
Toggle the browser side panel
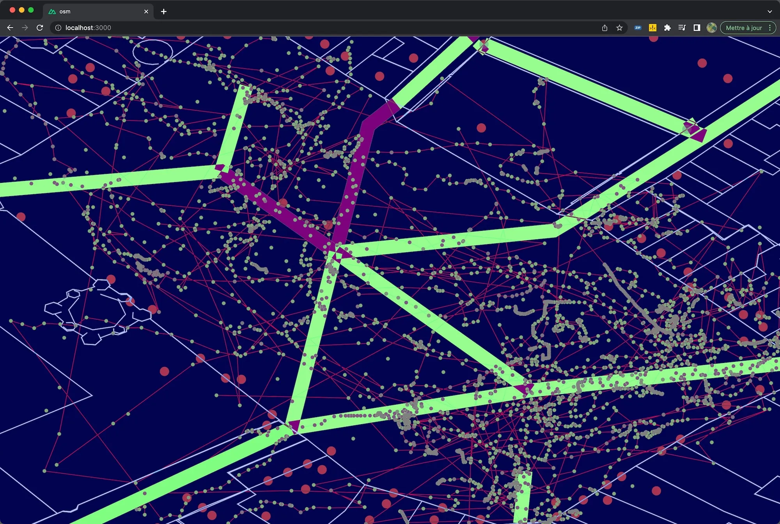pyautogui.click(x=697, y=28)
